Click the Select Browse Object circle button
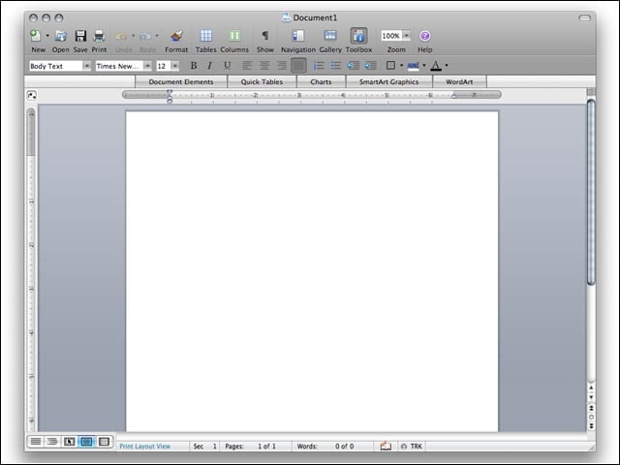This screenshot has height=465, width=620. [591, 418]
